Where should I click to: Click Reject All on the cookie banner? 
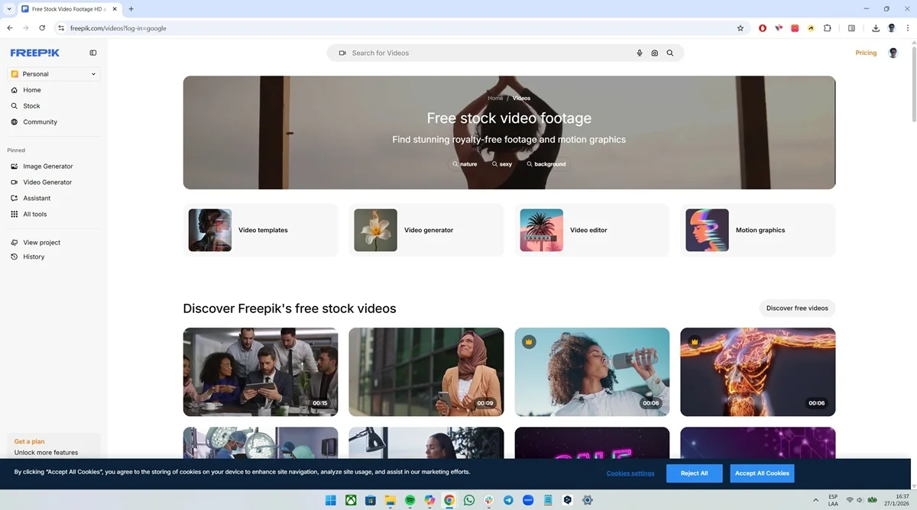tap(693, 473)
